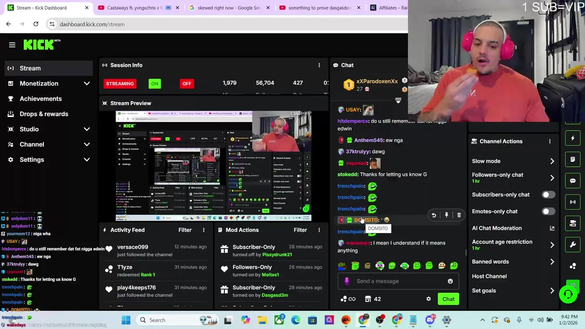Turn streaming ON with green button
This screenshot has height=329, width=585.
(154, 84)
